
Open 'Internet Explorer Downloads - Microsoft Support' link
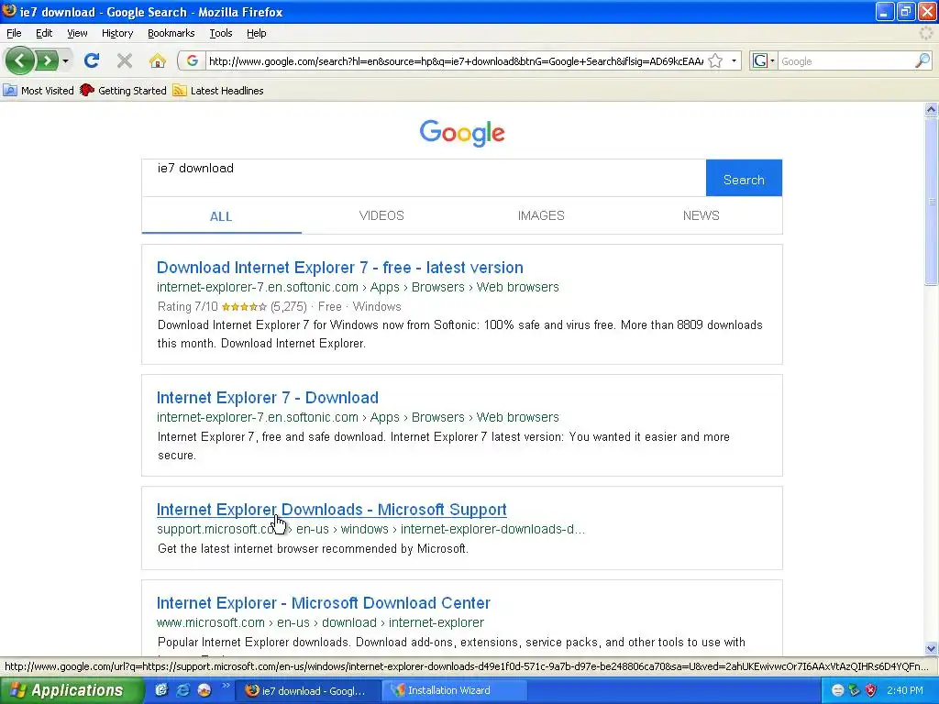click(x=332, y=510)
